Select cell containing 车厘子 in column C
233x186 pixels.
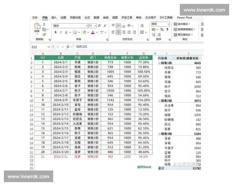point(77,100)
